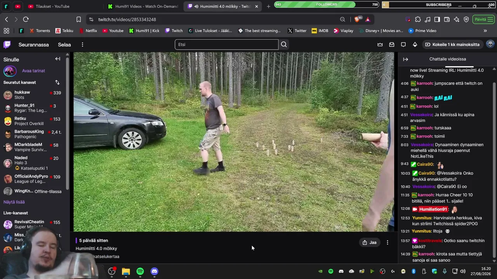The image size is (497, 279).
Task: Open File Explorer from the taskbar
Action: (x=126, y=271)
